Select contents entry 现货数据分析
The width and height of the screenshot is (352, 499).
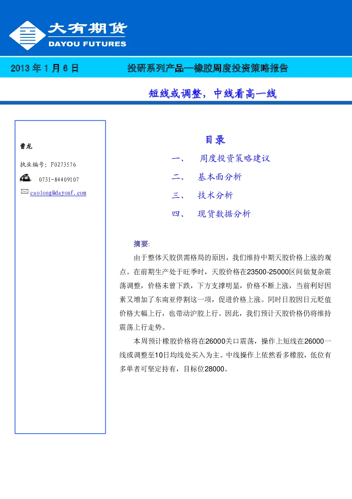[224, 214]
